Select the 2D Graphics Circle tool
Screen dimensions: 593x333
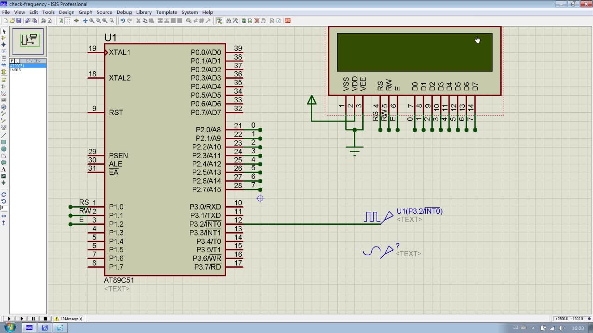click(x=4, y=149)
